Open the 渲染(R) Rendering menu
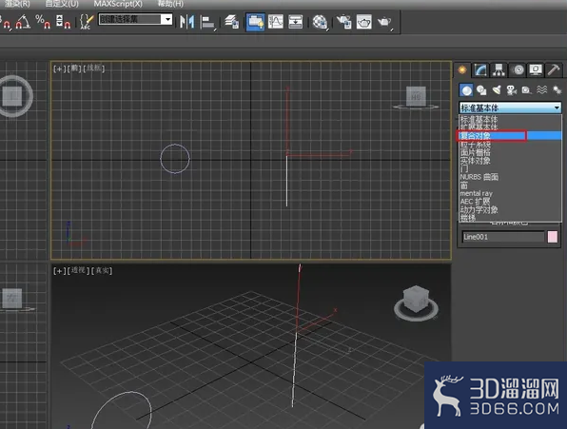Viewport: 567px width, 429px height. pos(16,4)
